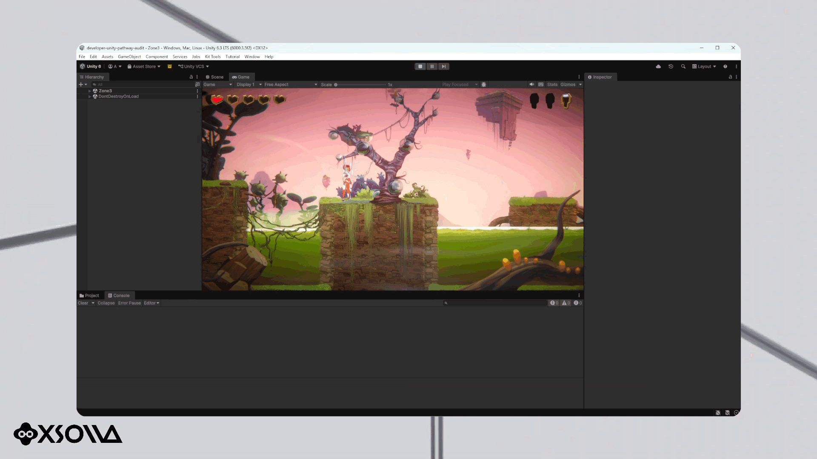Switch to the Project tab
The height and width of the screenshot is (459, 817).
coord(89,295)
